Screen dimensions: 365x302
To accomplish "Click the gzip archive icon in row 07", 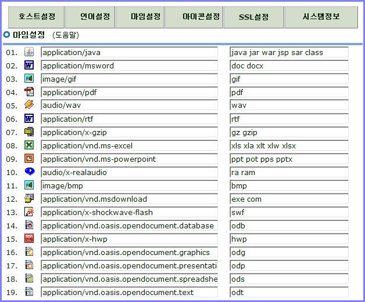I will pos(29,132).
